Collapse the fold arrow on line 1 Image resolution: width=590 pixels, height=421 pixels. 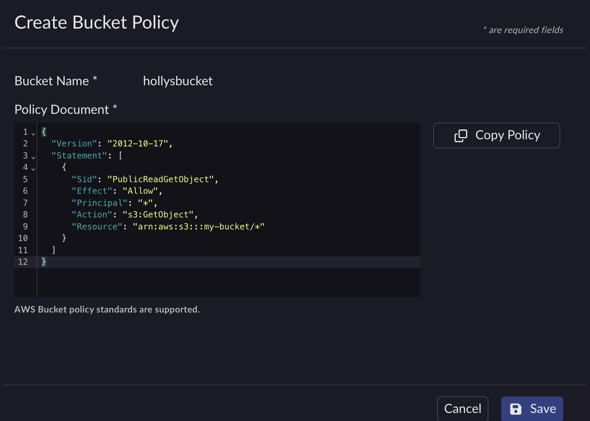33,133
